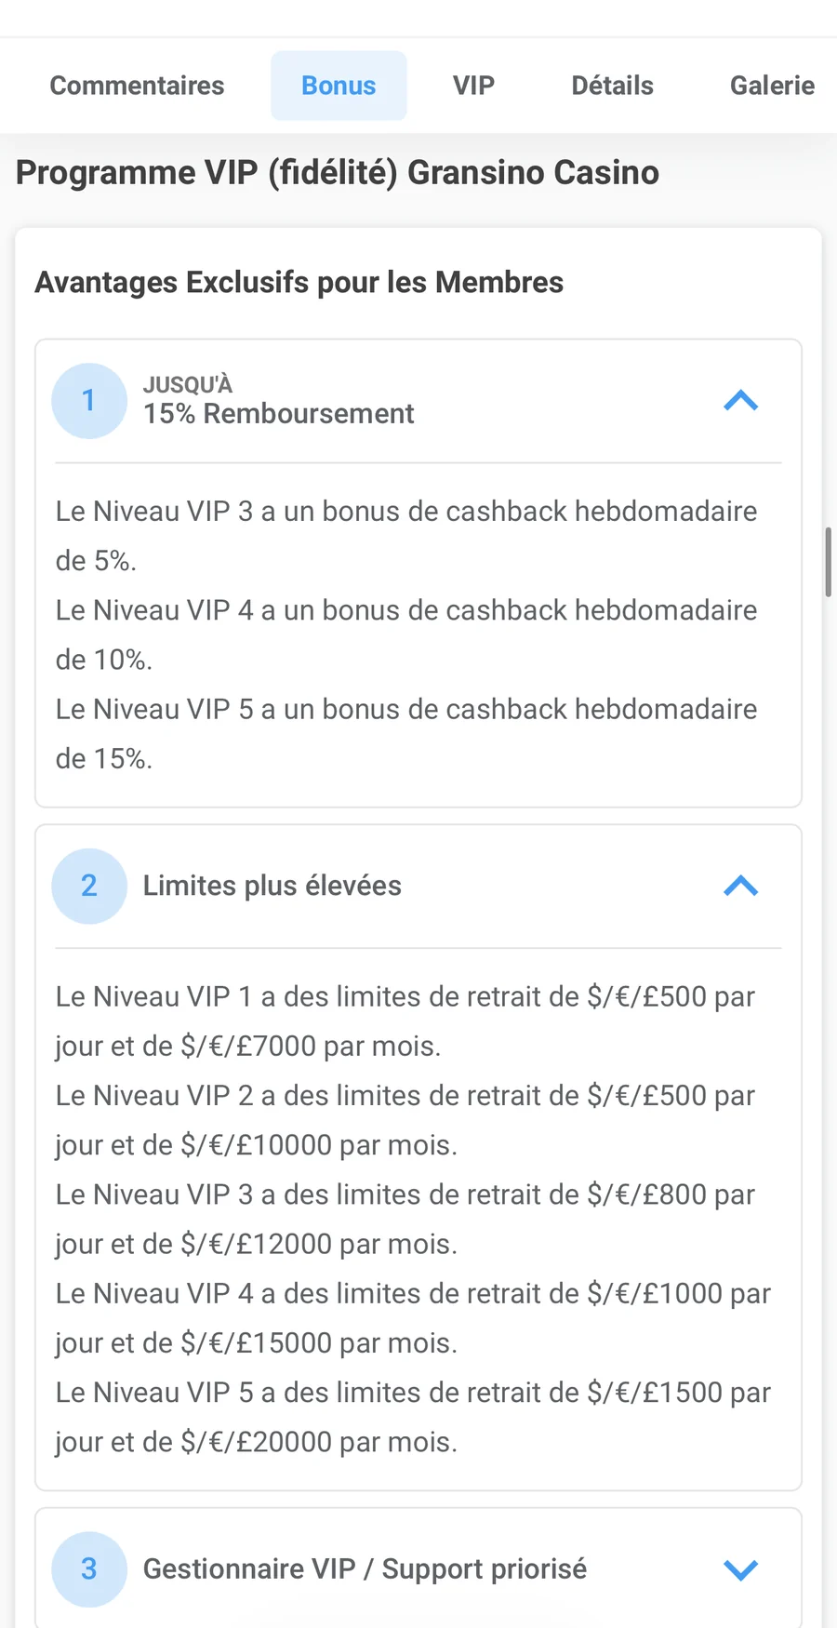Click Programme VIP (fidélité) Gransino Casino heading
This screenshot has width=837, height=1628.
[338, 173]
